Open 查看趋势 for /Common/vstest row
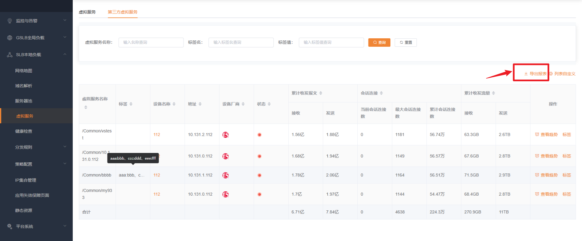The image size is (582, 241). pos(546,135)
